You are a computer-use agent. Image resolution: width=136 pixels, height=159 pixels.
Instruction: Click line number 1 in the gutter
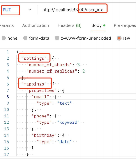[8, 52]
